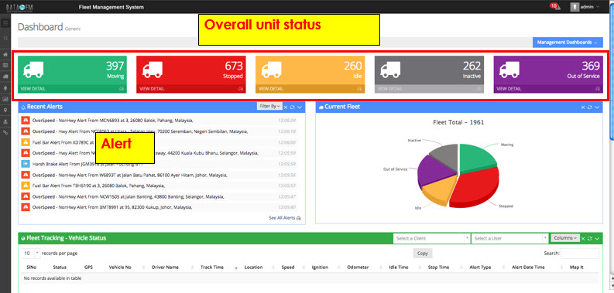Refresh the Recent Alerts panel
Screen dimensions: 614x293
click(x=293, y=107)
